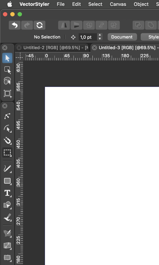Open the File menu
This screenshot has width=159, height=265.
click(x=61, y=4)
